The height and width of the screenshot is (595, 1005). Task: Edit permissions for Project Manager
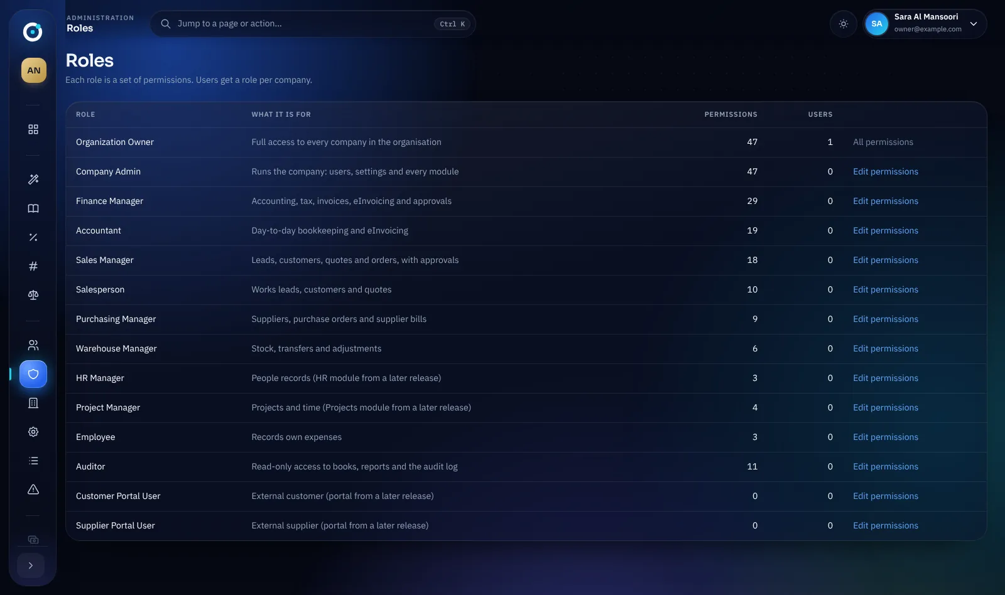click(x=886, y=407)
